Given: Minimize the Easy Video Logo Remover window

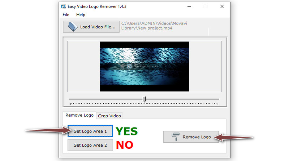Looking at the screenshot, I should point(189,6).
